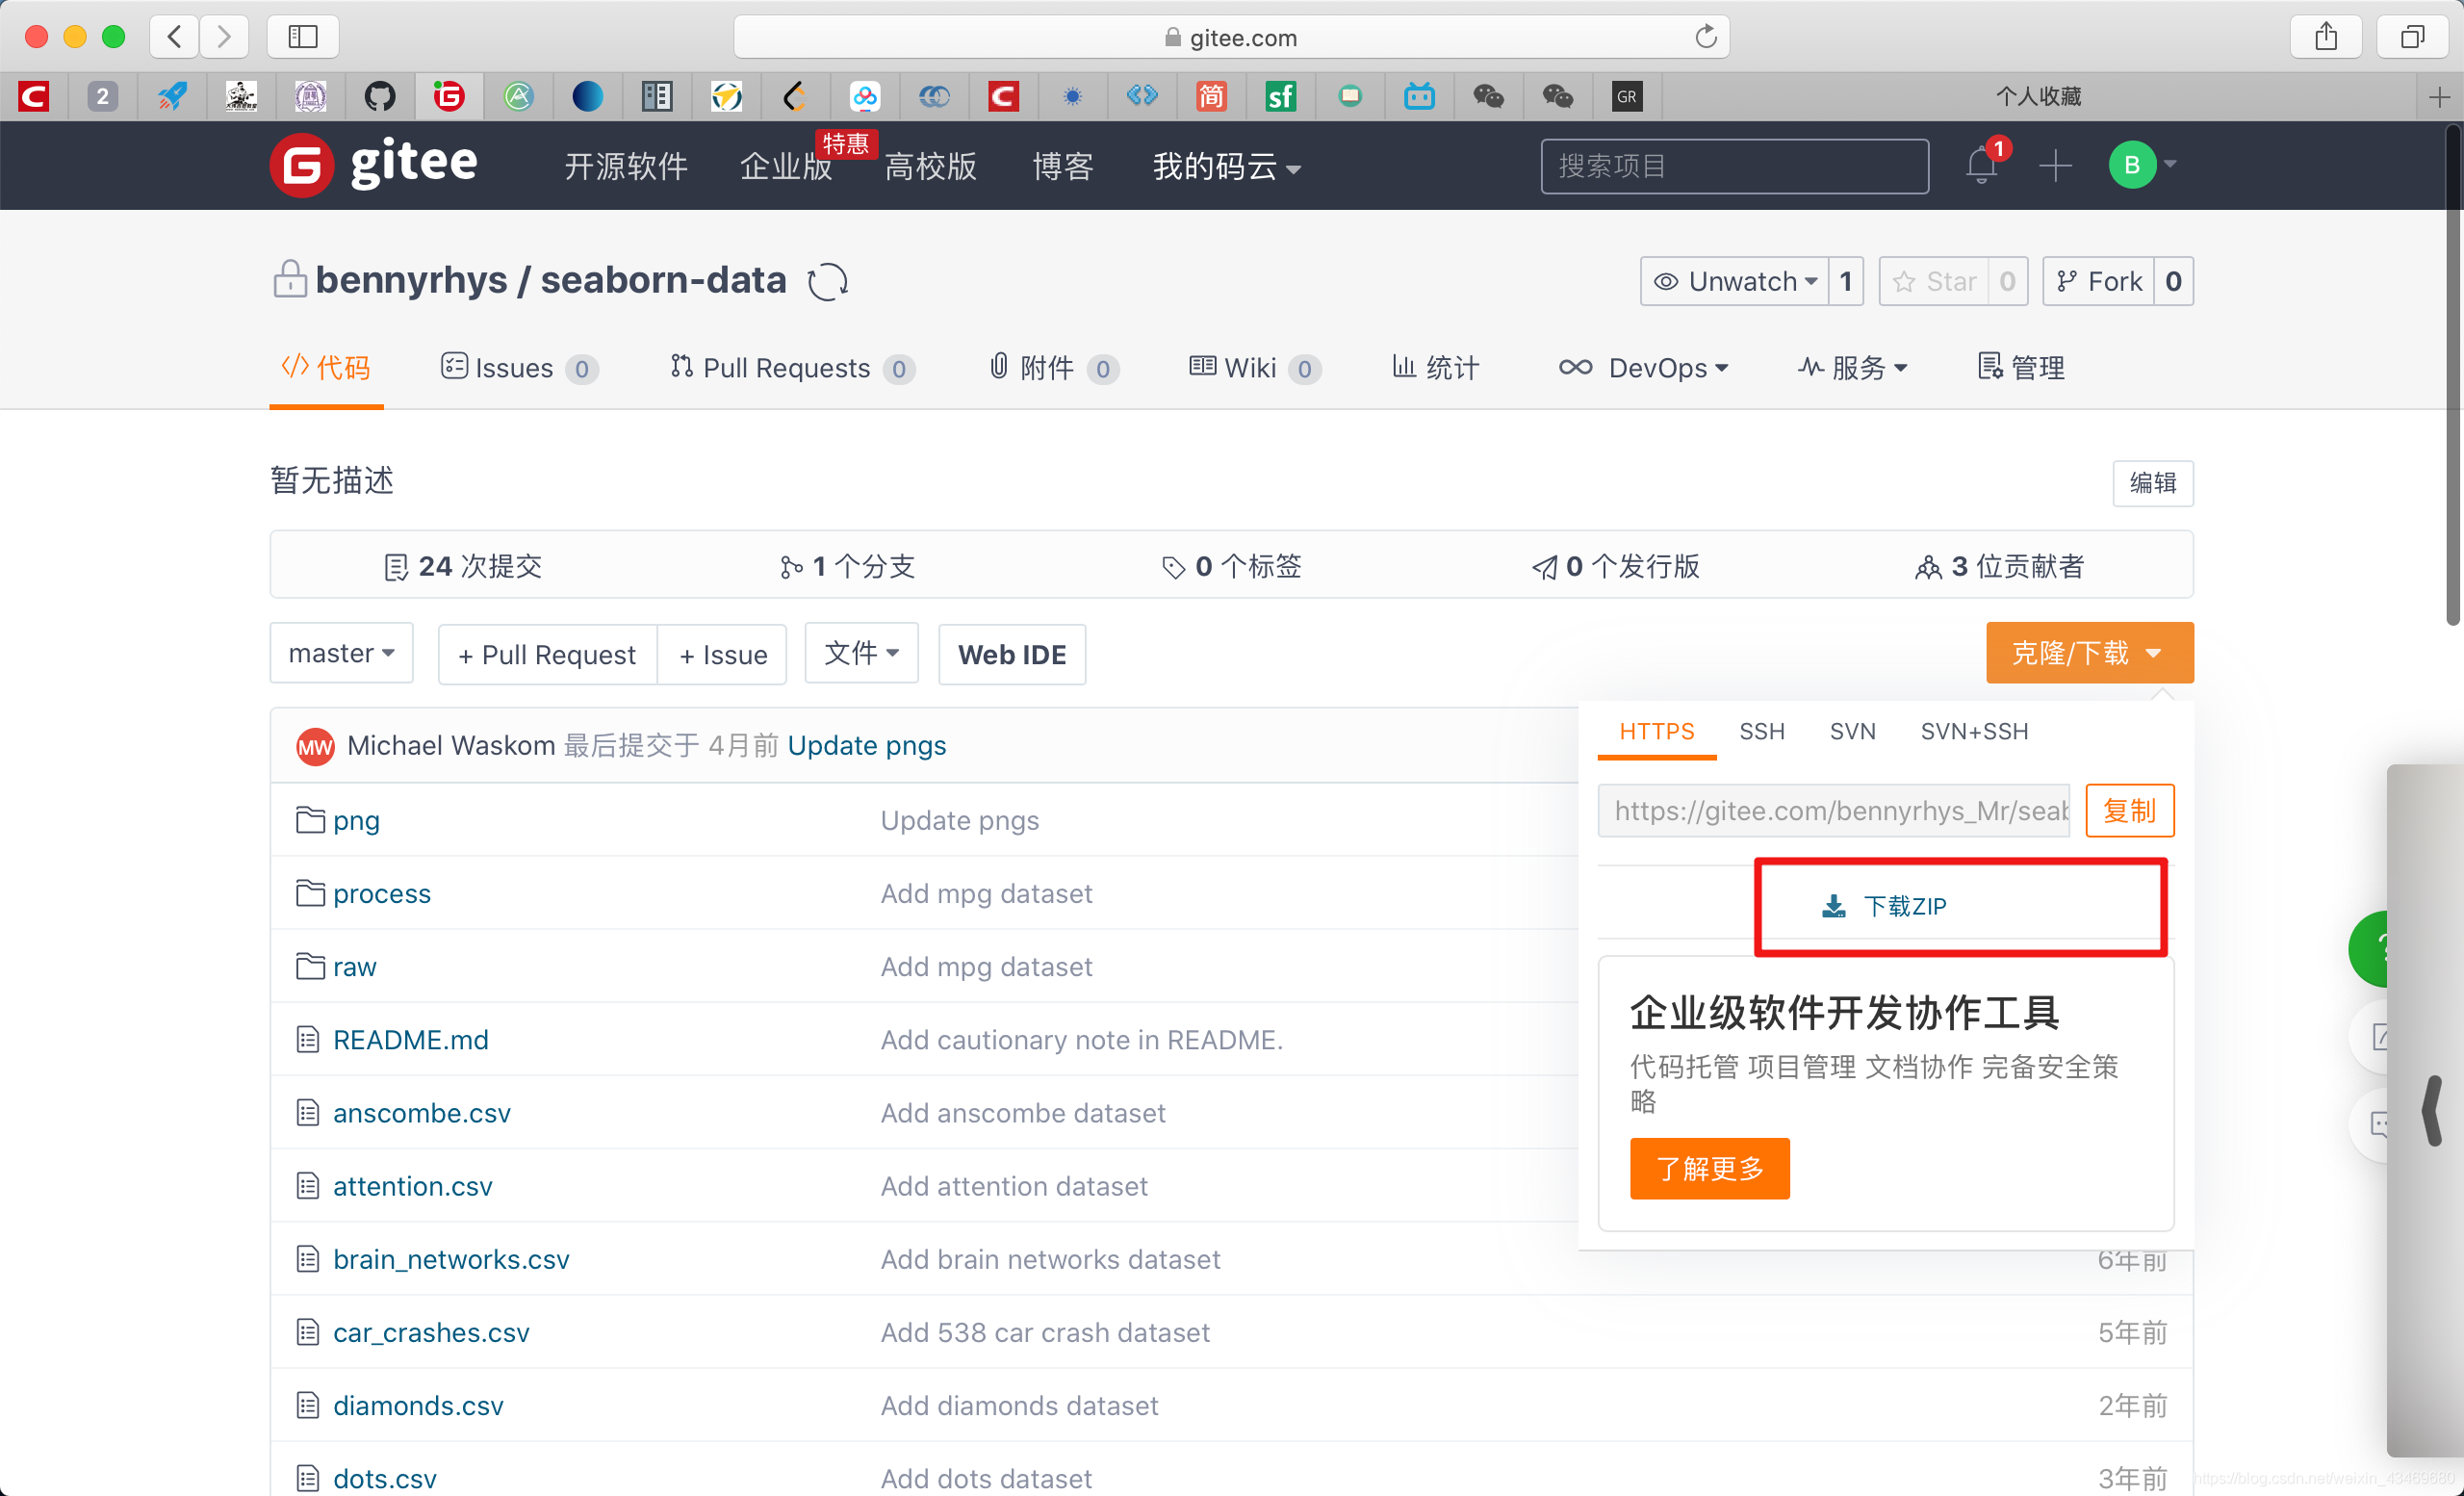Open Web IDE
The image size is (2464, 1496).
point(1011,655)
